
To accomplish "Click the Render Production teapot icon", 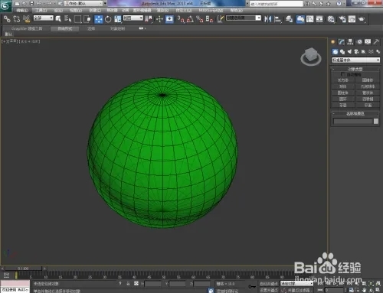I will coord(362,19).
